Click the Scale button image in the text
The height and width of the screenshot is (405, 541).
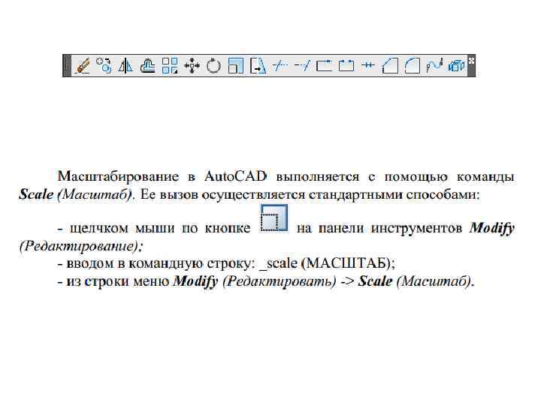click(x=274, y=217)
